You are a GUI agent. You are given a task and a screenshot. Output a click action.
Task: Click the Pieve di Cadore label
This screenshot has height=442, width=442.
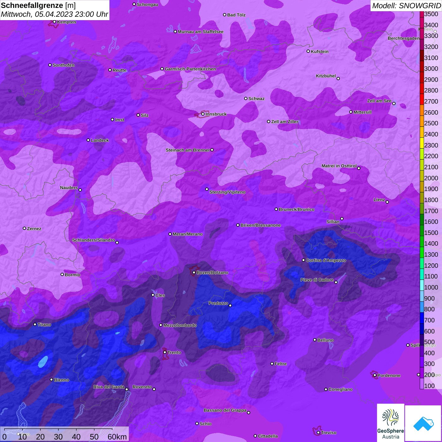[x=317, y=280]
